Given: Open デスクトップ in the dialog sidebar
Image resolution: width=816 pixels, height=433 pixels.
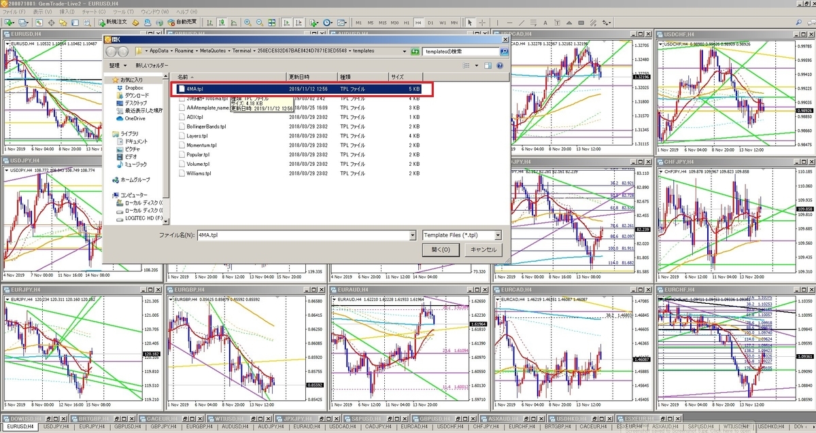Looking at the screenshot, I should coord(131,103).
